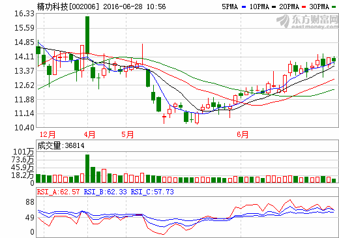Click the blue 5PMA legend color marker
339x238 pixels.
pos(244,7)
